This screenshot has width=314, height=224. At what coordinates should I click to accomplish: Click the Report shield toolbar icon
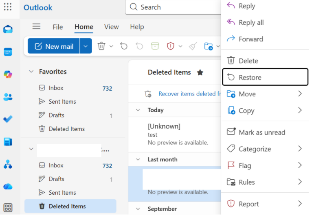170,46
